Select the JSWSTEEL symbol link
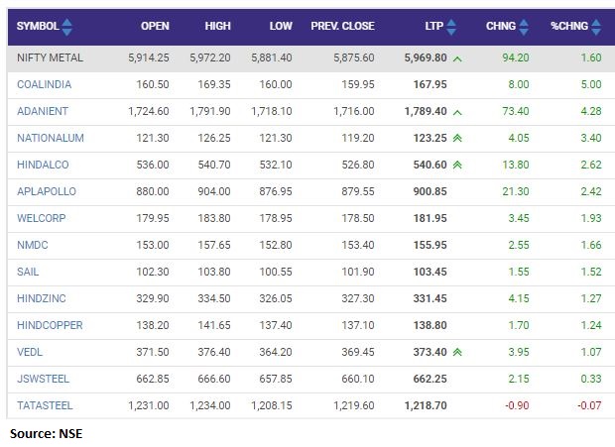Image resolution: width=615 pixels, height=447 pixels. pos(43,379)
